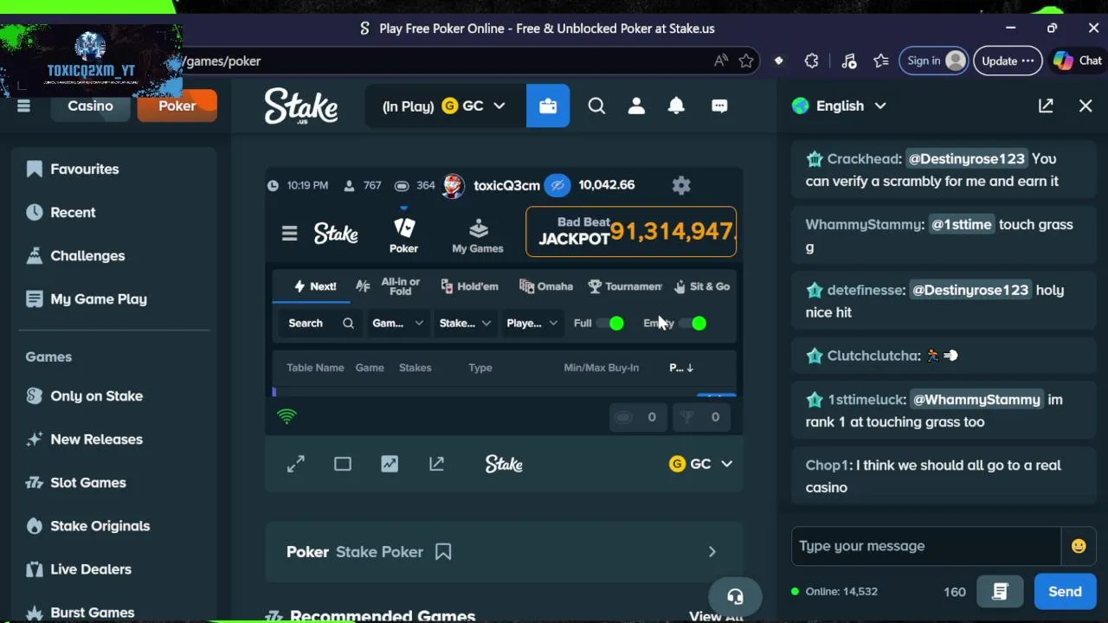Image resolution: width=1108 pixels, height=623 pixels.
Task: Select the orange Poker tab
Action: pos(177,106)
